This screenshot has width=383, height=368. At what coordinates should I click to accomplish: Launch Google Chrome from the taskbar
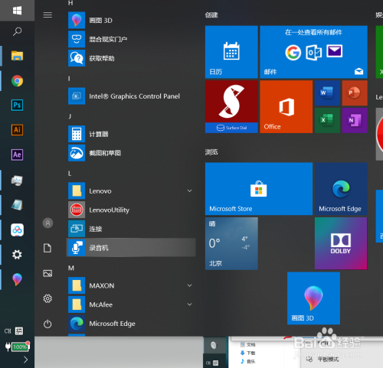click(x=17, y=81)
